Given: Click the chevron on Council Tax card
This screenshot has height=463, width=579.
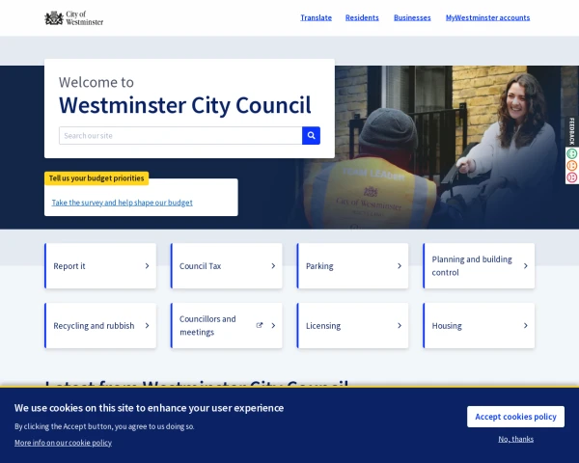Looking at the screenshot, I should pyautogui.click(x=273, y=266).
